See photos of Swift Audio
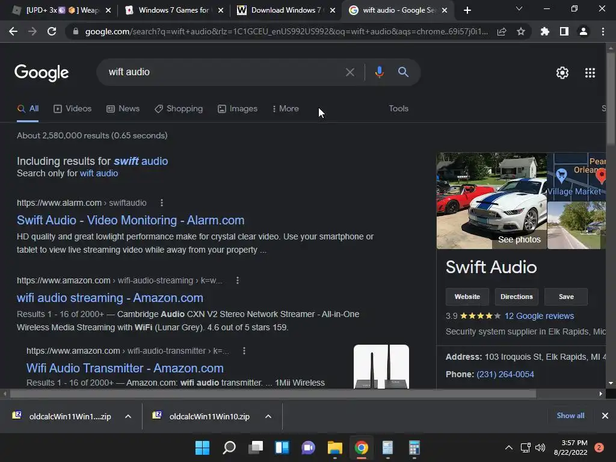Image resolution: width=616 pixels, height=462 pixels. [519, 239]
